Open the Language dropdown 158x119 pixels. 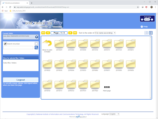[x=114, y=114]
